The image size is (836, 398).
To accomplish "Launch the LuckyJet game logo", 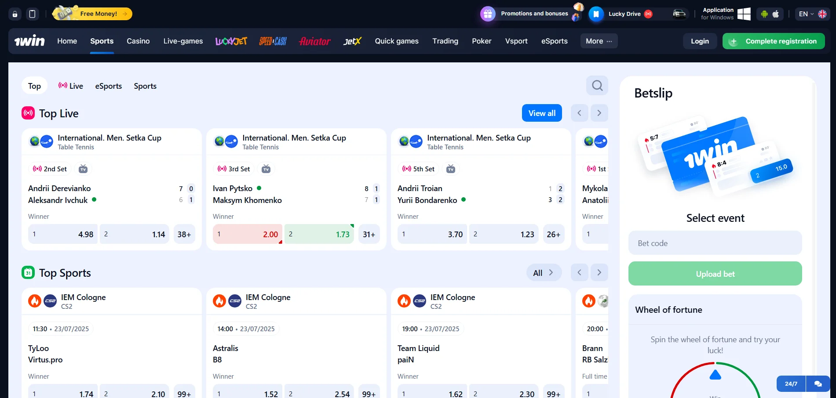I will 231,41.
